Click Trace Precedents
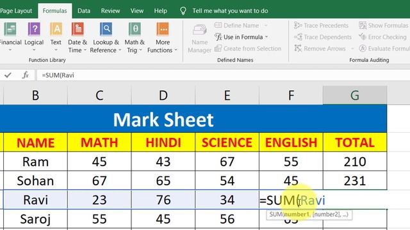Image resolution: width=410 pixels, height=230 pixels. [x=321, y=26]
